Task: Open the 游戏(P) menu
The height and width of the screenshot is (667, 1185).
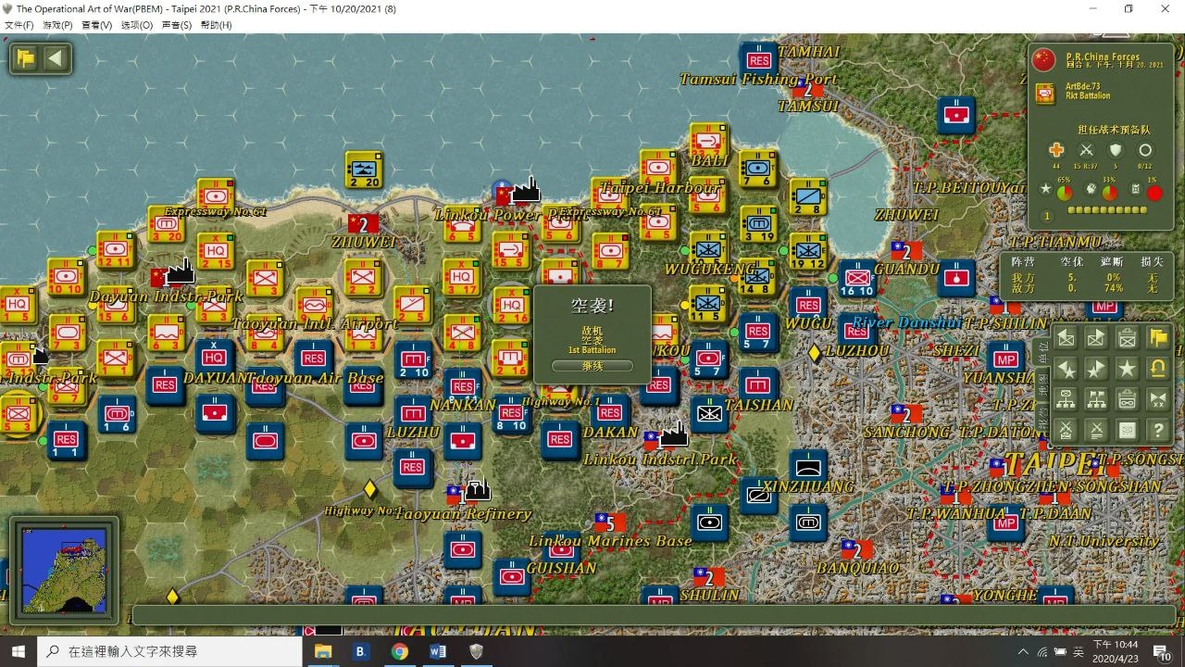Action: (57, 25)
